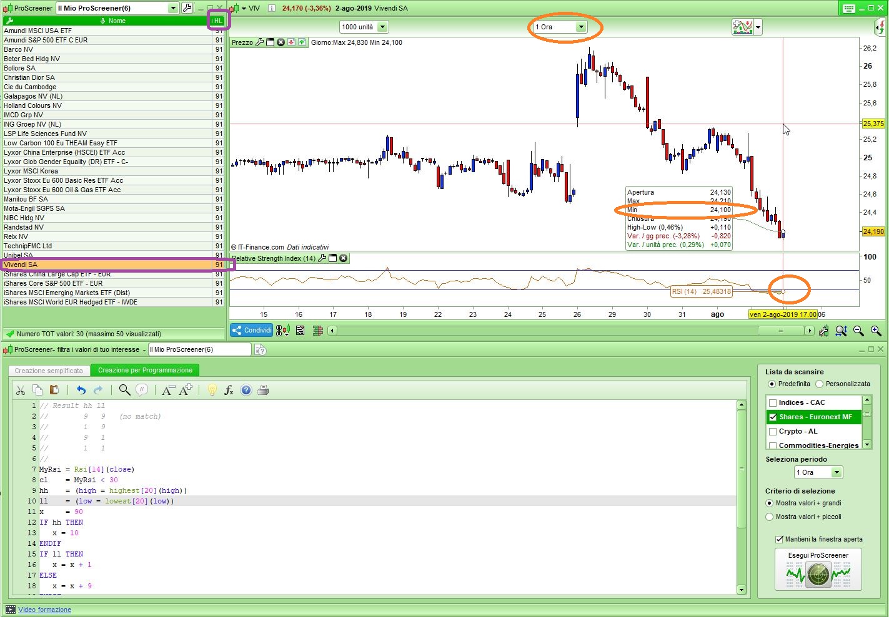This screenshot has width=889, height=617.
Task: Check the Commodities-Energies list
Action: pos(773,445)
